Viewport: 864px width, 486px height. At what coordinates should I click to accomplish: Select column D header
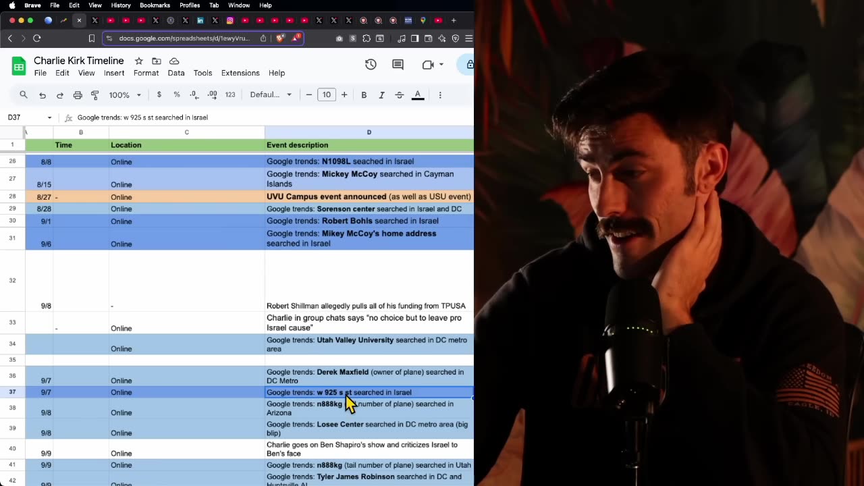[x=369, y=132]
